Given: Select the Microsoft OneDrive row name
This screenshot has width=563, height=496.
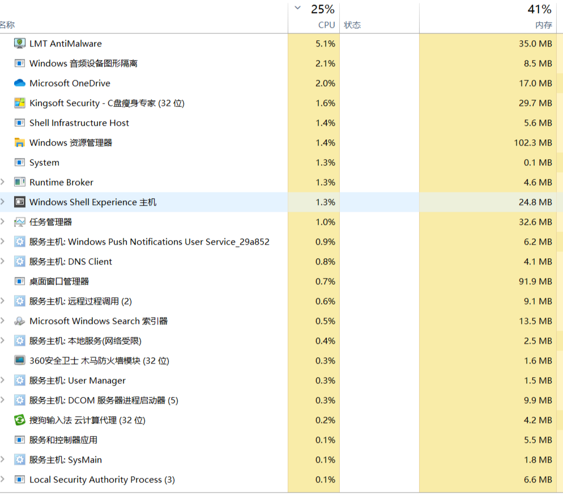Looking at the screenshot, I should coord(70,83).
